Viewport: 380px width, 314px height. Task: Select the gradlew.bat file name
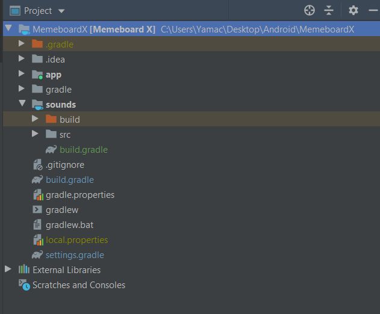click(x=69, y=225)
